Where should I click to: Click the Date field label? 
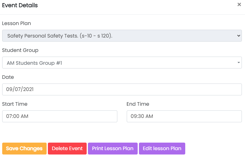point(8,77)
